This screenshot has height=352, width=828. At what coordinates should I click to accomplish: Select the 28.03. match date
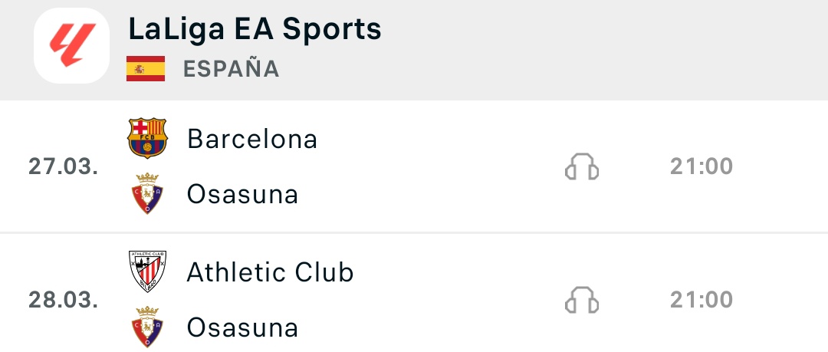click(64, 300)
